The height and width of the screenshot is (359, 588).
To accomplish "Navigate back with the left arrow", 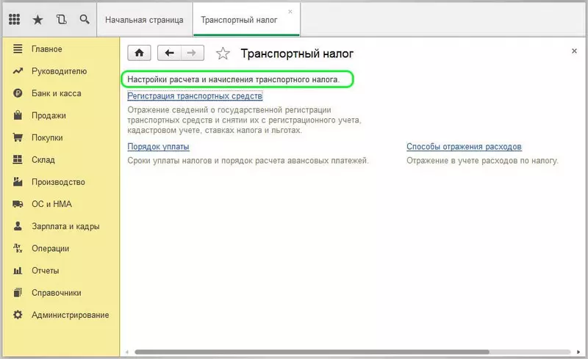I will 170,53.
